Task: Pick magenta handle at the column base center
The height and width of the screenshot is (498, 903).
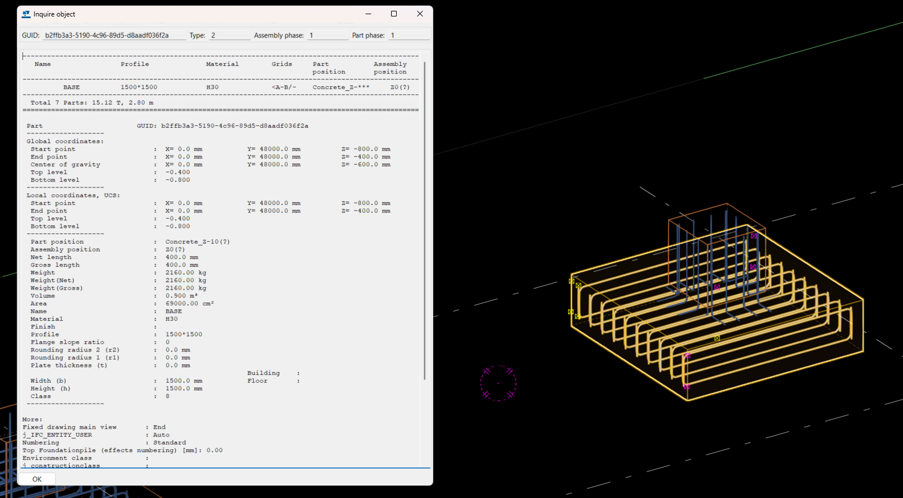Action: click(717, 288)
